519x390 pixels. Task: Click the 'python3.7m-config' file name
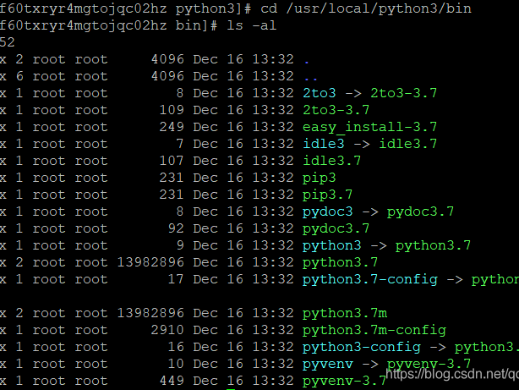(x=374, y=330)
